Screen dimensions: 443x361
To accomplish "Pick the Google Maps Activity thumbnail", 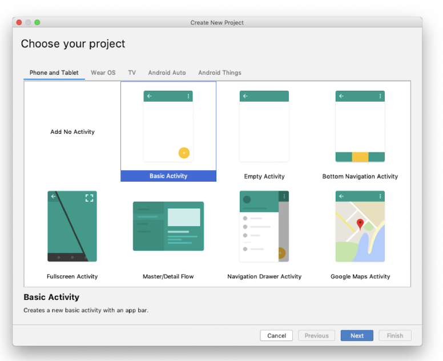I will click(x=360, y=226).
